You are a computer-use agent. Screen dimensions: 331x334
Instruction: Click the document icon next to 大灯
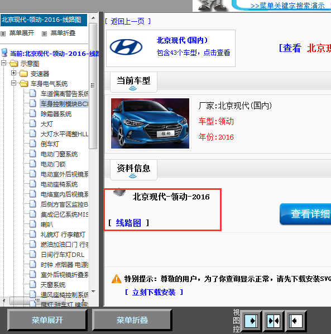click(x=33, y=123)
